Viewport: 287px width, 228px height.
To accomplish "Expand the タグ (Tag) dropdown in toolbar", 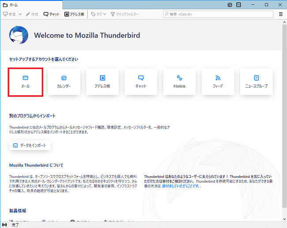I will coord(105,14).
